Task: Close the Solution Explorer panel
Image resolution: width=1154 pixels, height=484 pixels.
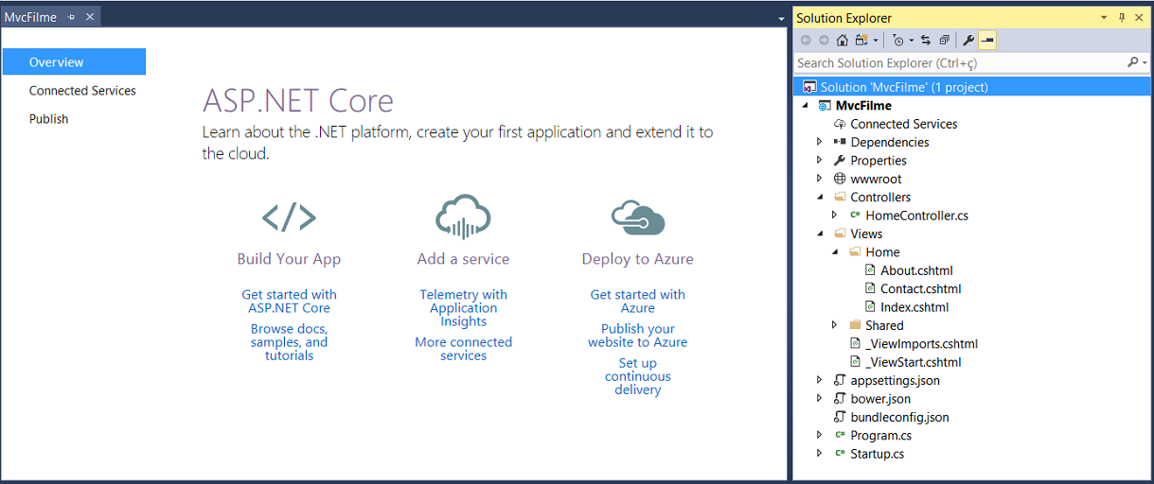Action: point(1140,18)
